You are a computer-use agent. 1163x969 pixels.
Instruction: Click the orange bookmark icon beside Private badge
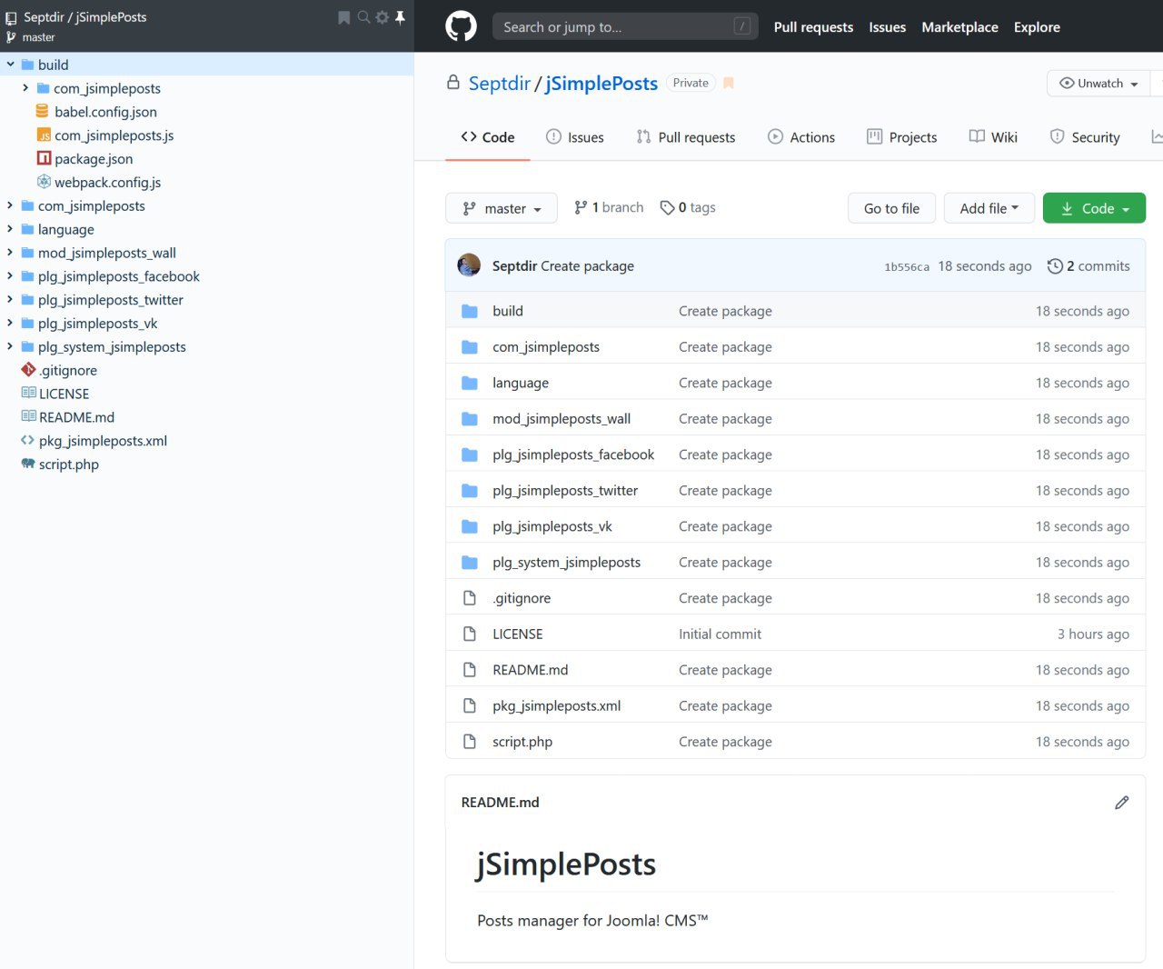(729, 84)
